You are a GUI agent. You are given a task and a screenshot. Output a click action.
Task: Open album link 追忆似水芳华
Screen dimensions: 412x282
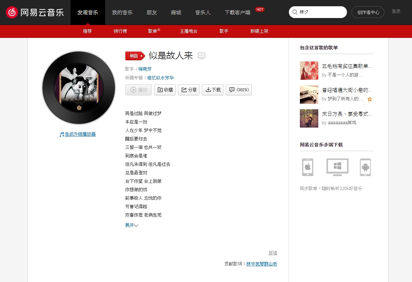[x=160, y=78]
